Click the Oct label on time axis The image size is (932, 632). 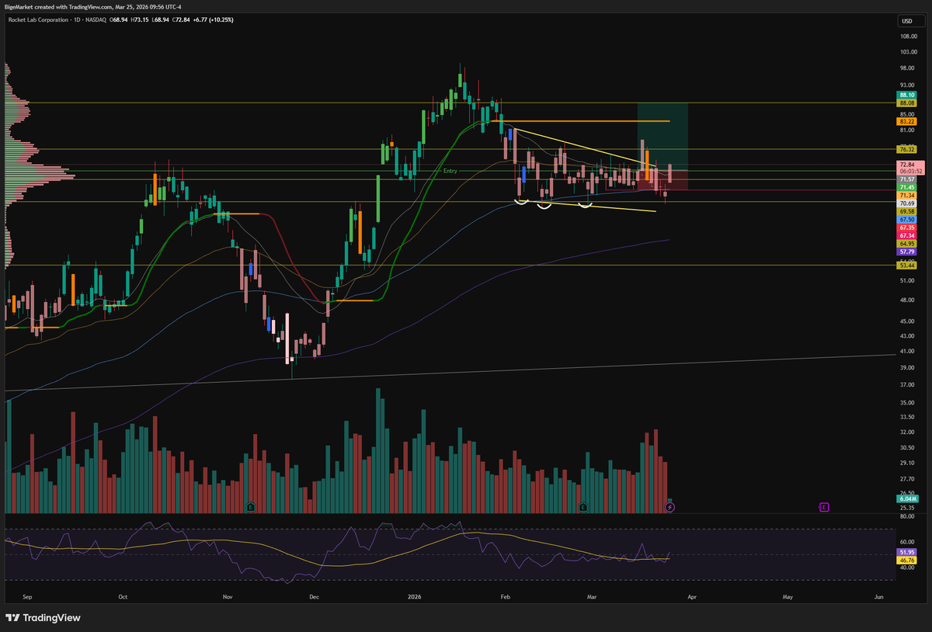tap(122, 598)
